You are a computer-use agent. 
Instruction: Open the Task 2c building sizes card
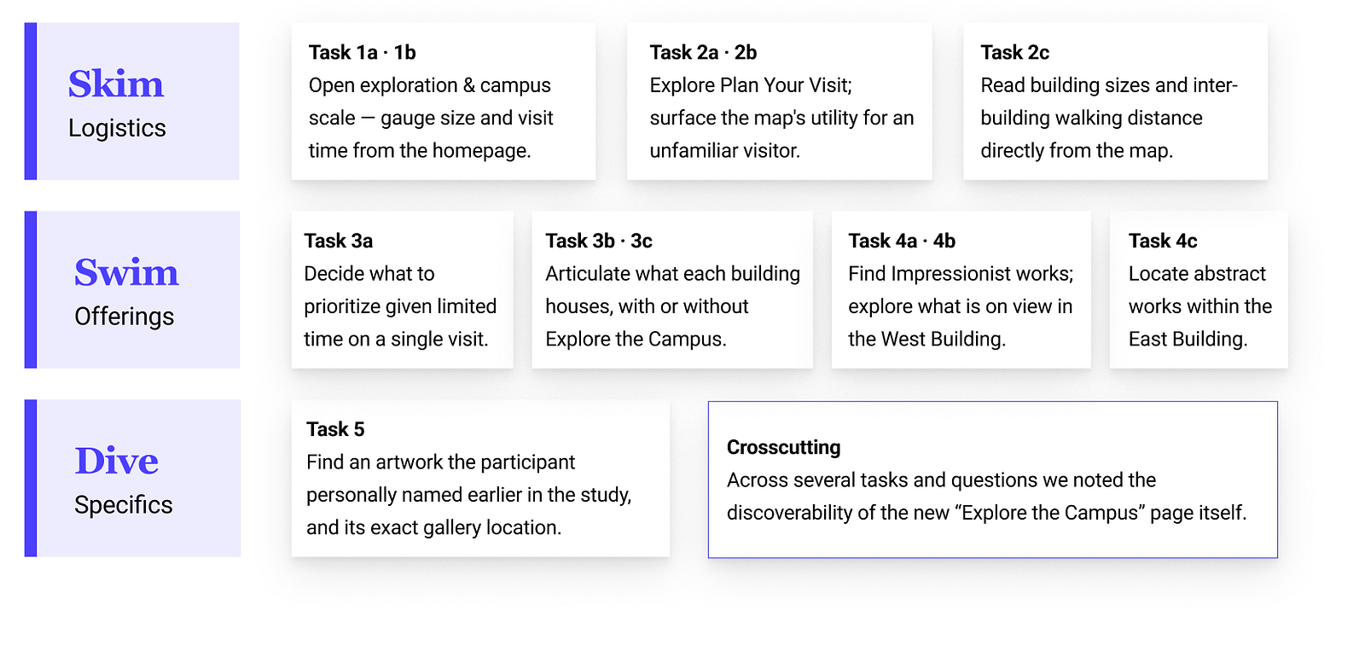(x=1116, y=102)
